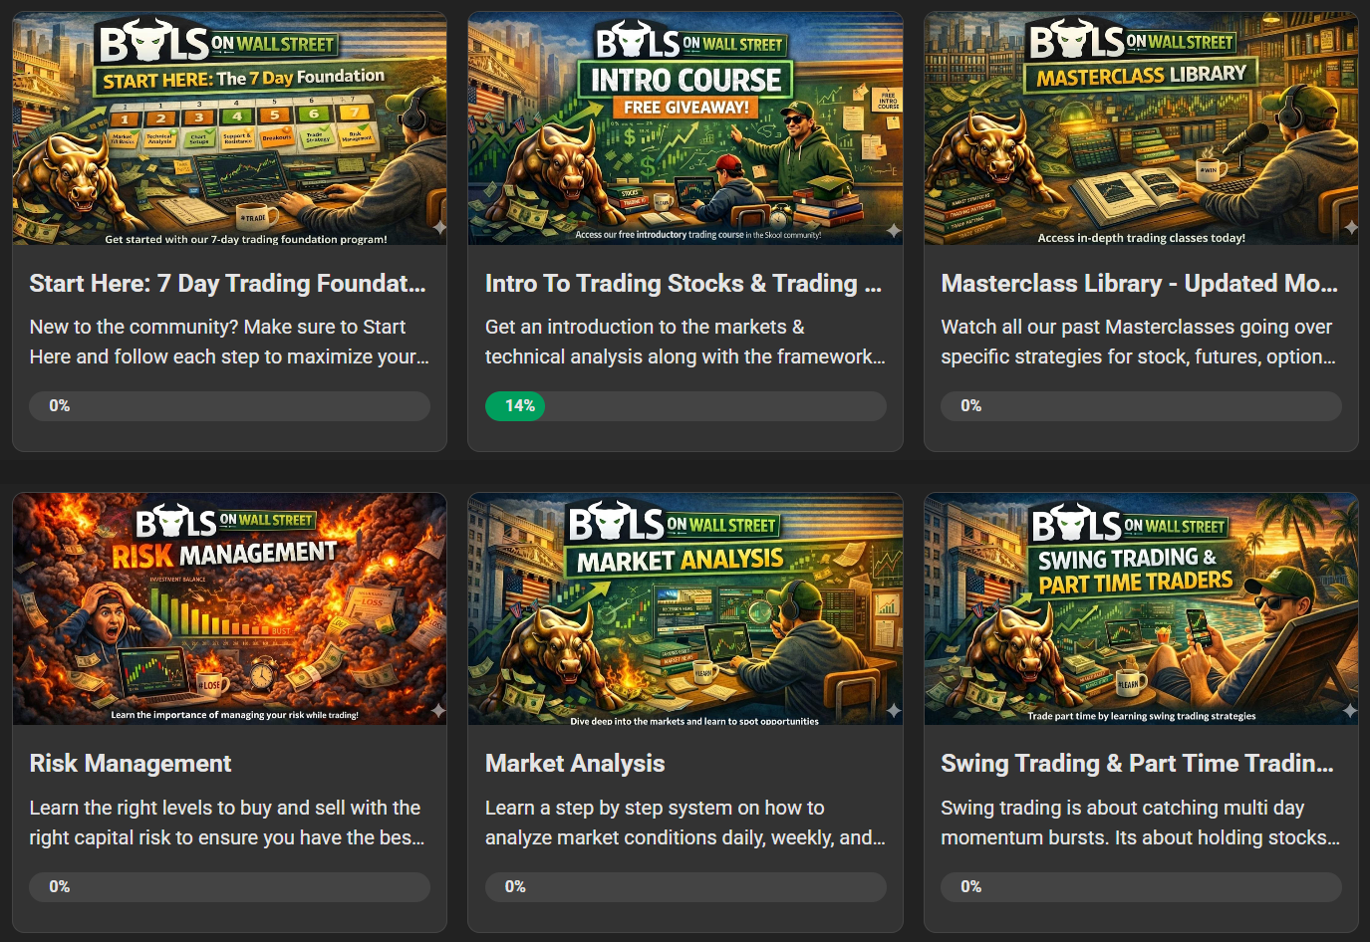This screenshot has height=942, width=1370.
Task: Click the description "Watch all our past Masterclasses going over"
Action: coord(1137,327)
